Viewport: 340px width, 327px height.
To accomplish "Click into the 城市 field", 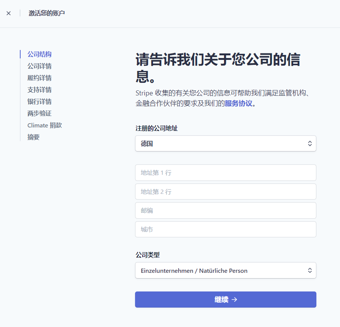I will [x=226, y=229].
